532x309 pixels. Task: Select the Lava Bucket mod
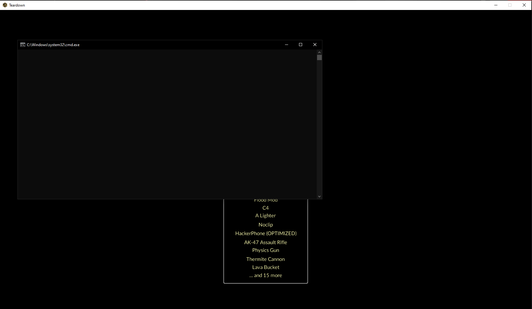pyautogui.click(x=265, y=267)
